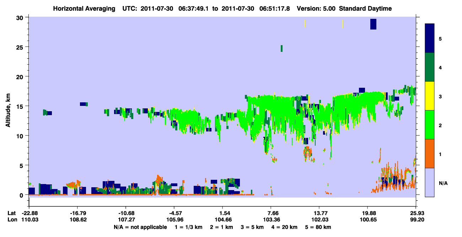Click the '4 = 20 km' legend entry
Screen dimensions: 462x237
(x=285, y=227)
